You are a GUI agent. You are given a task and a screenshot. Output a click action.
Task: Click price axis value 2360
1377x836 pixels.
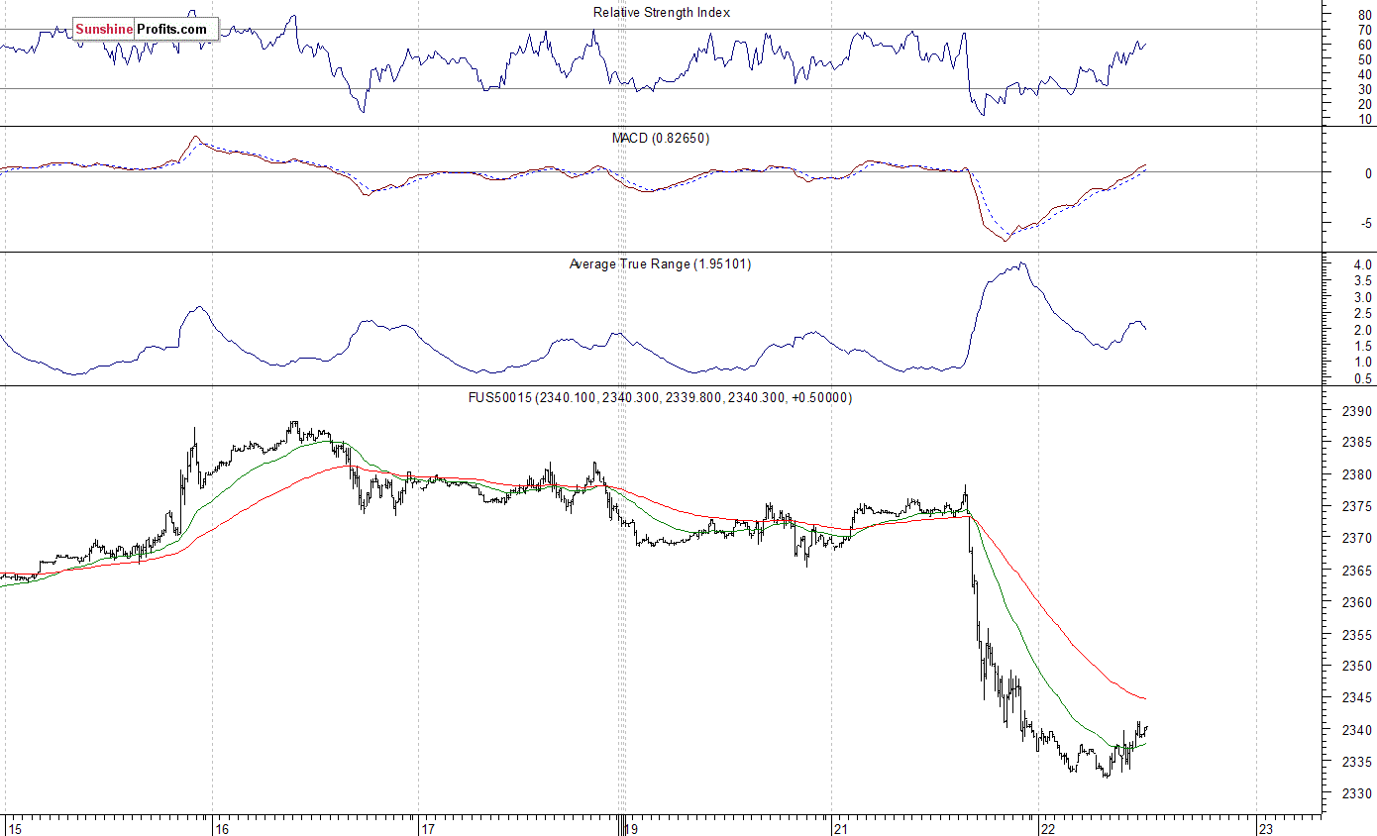point(1356,602)
